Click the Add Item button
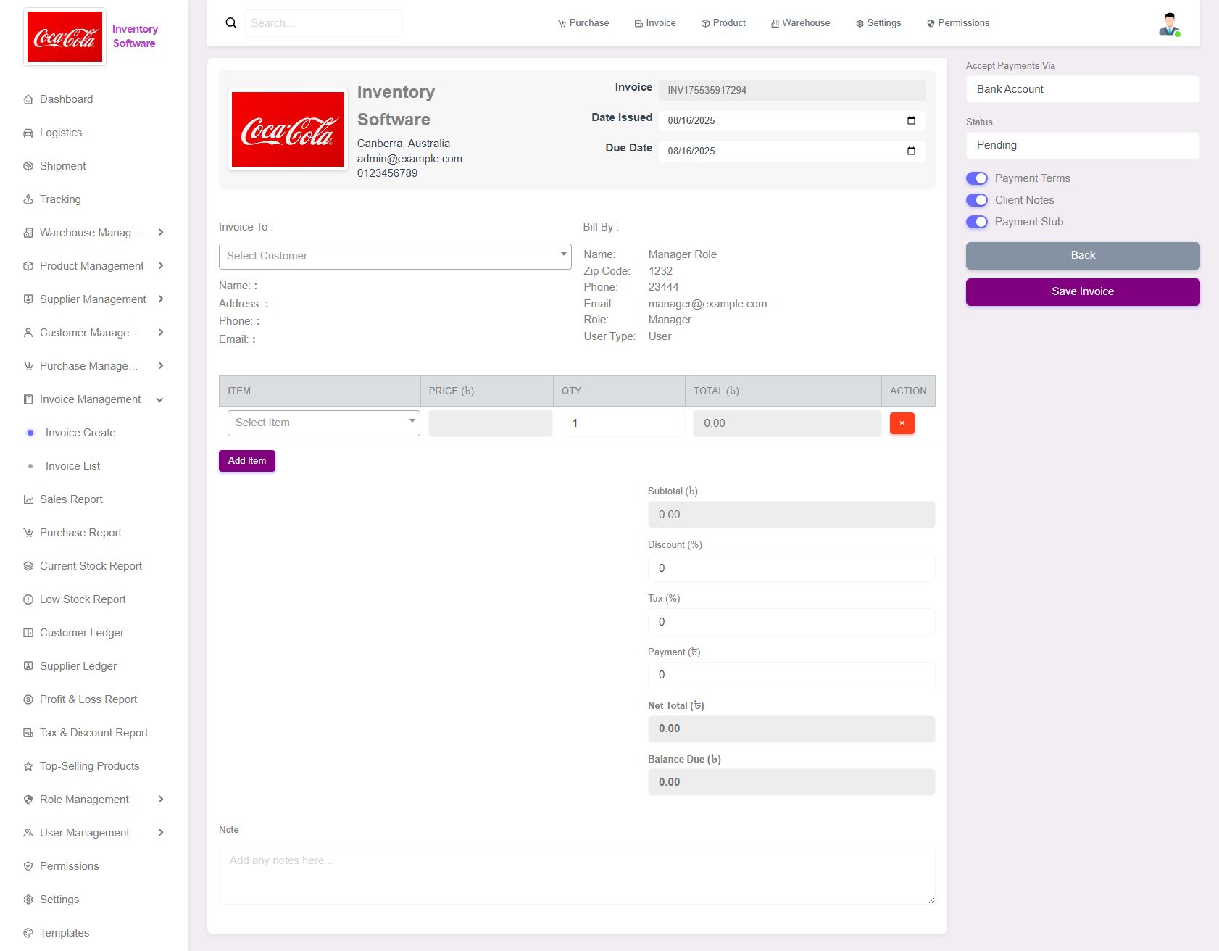1219x951 pixels. (246, 461)
